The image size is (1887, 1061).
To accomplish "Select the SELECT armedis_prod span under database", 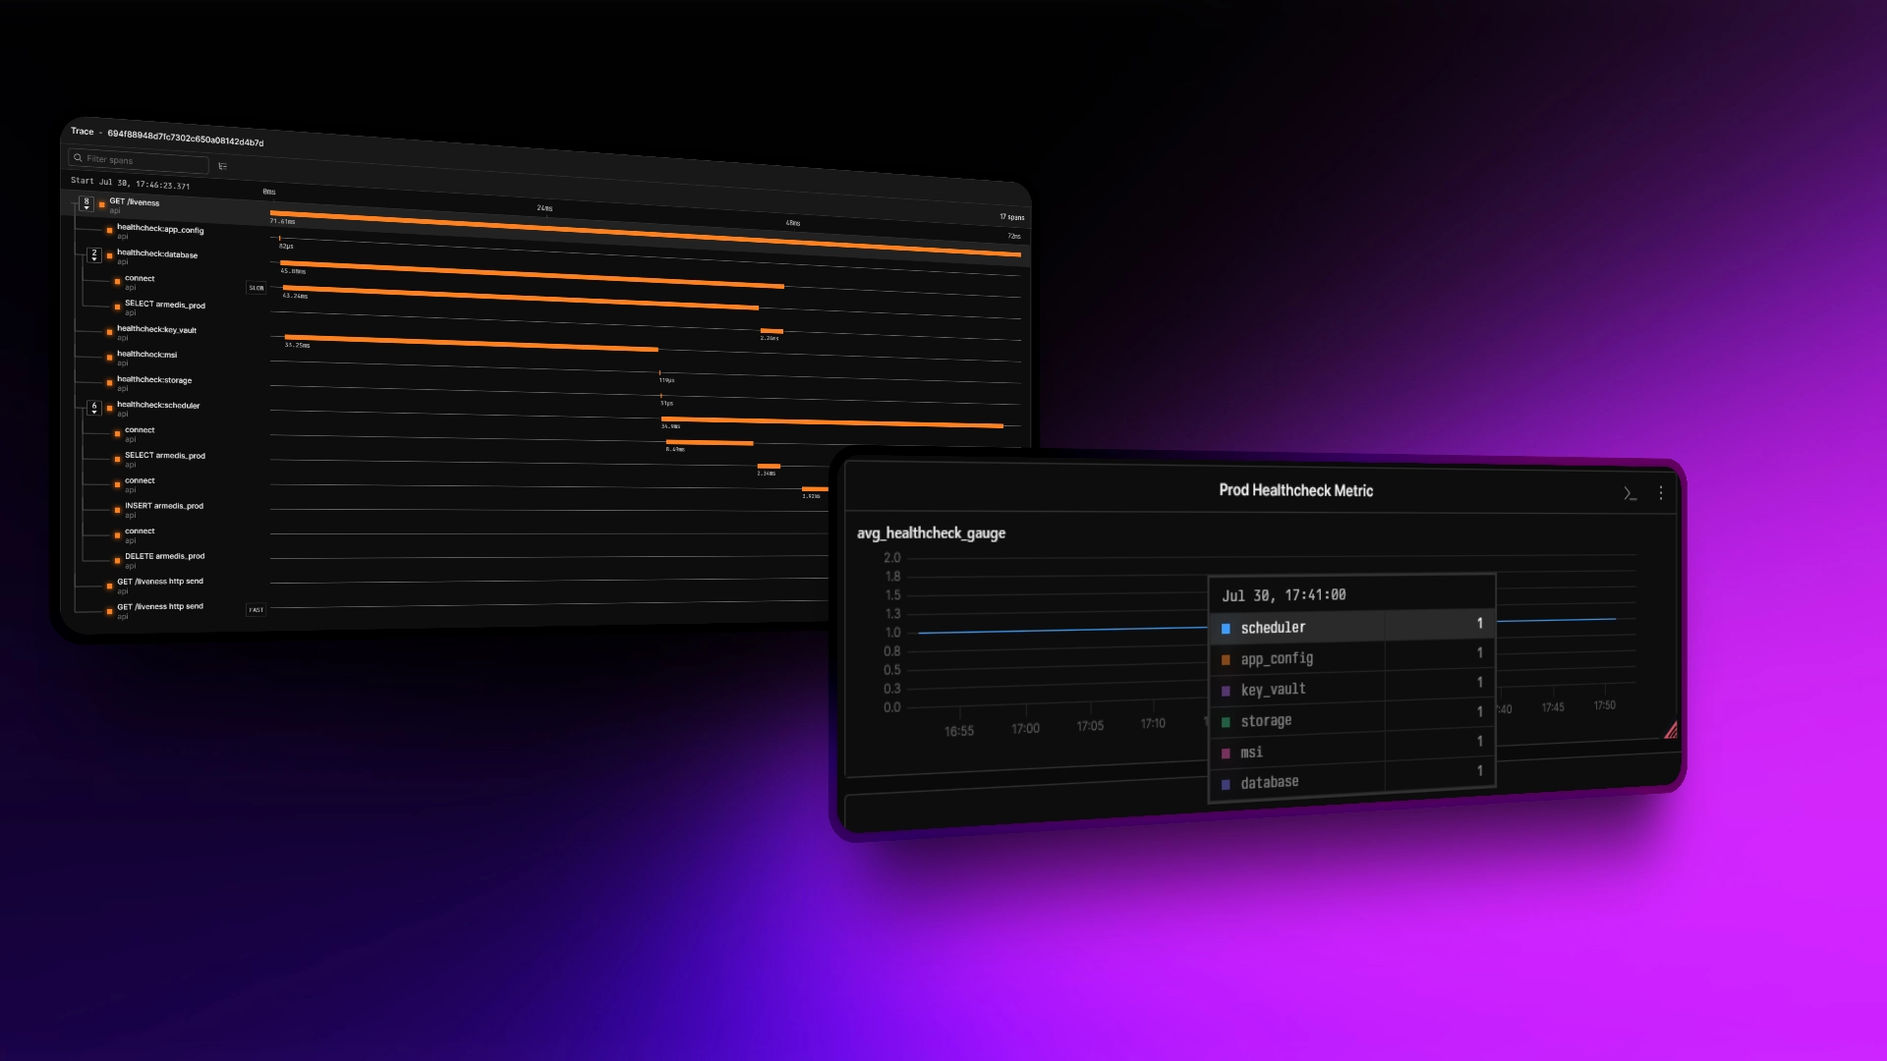I will (165, 306).
